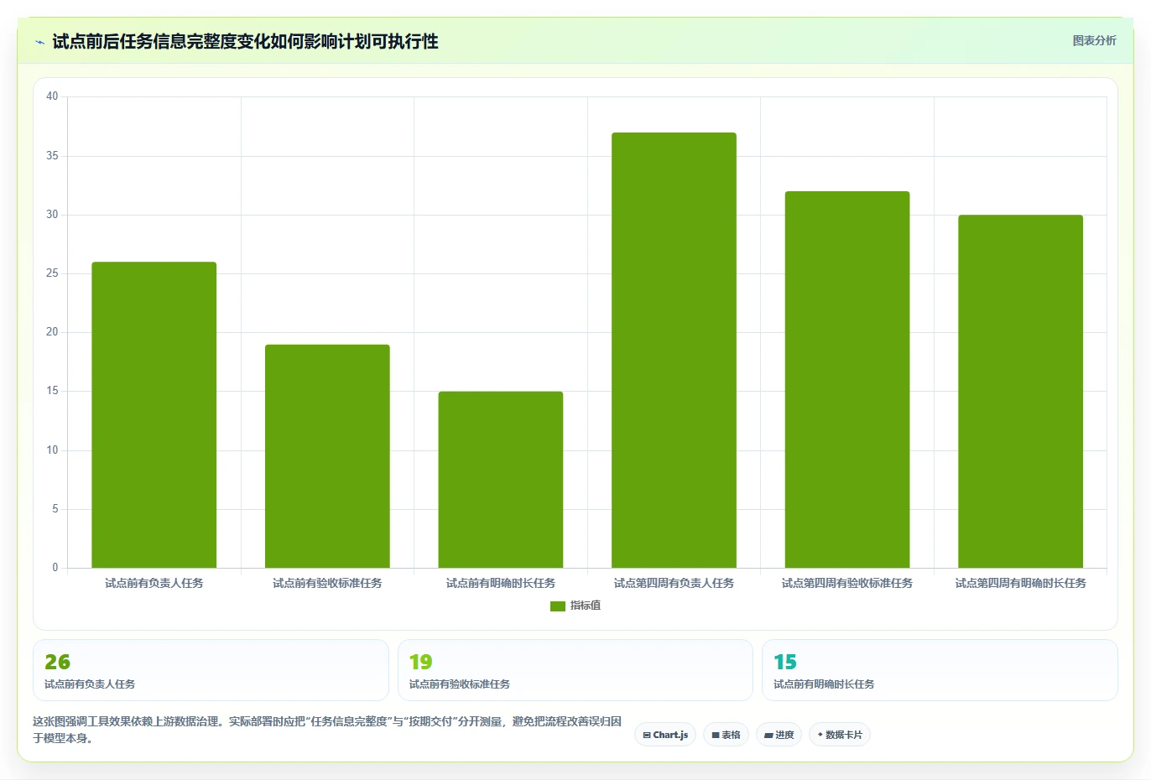Image resolution: width=1151 pixels, height=780 pixels.
Task: Click the y-axis value 10
Action: [x=52, y=450]
